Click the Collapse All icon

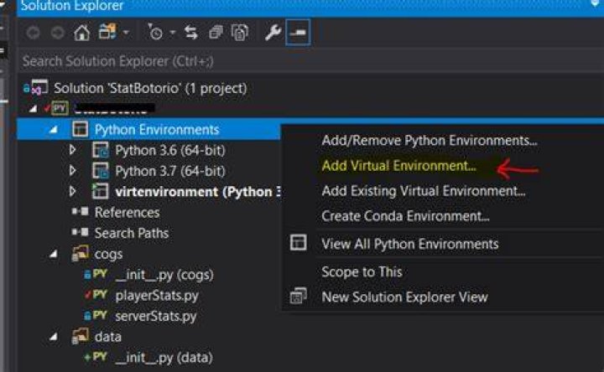click(x=216, y=33)
